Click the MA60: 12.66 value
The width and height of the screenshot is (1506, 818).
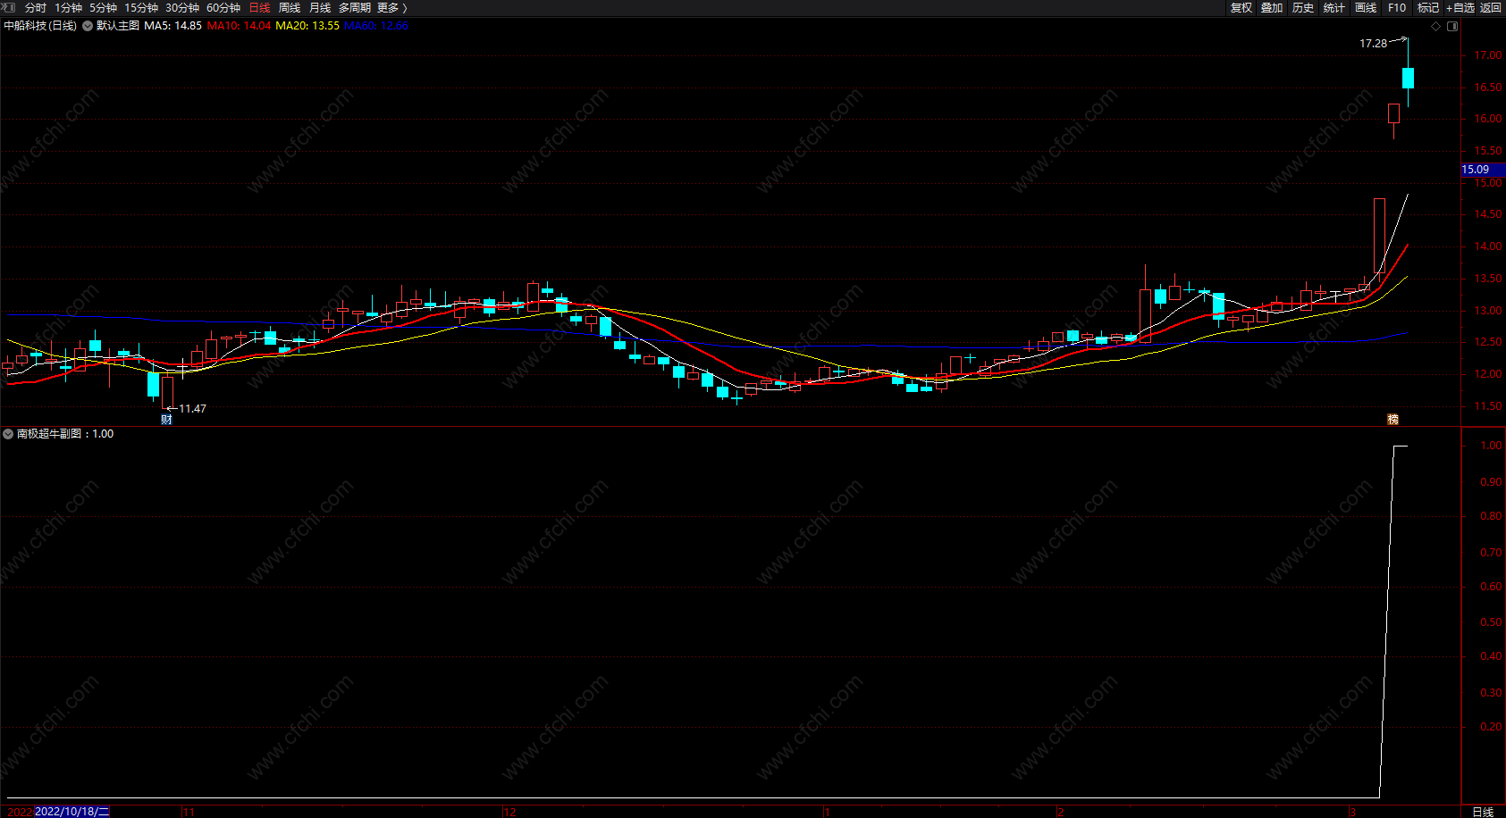tap(376, 26)
